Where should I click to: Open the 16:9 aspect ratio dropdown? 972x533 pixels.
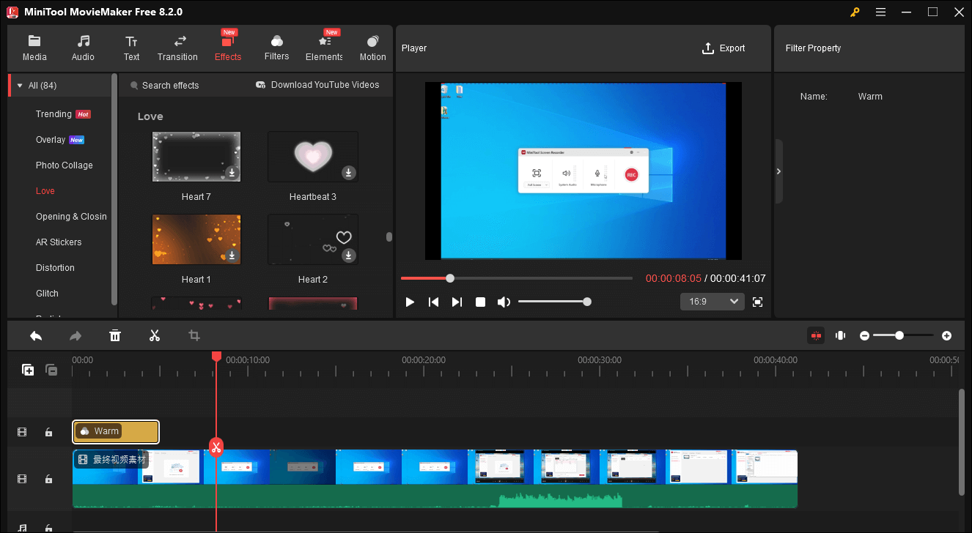713,302
